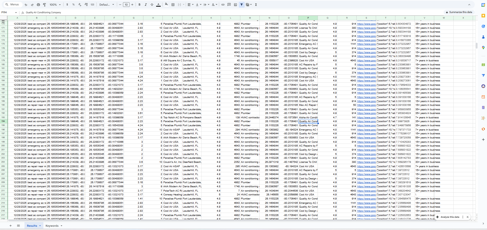Toggle bold formatting
The height and width of the screenshot is (230, 487).
click(140, 5)
